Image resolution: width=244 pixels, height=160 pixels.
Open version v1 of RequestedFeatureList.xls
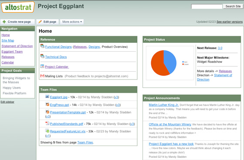pos(48,136)
